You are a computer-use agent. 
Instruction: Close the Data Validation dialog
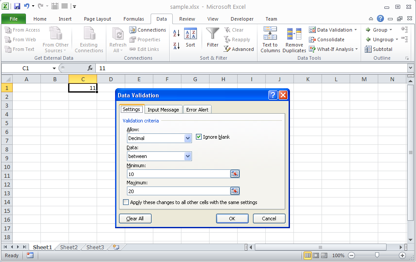point(283,95)
